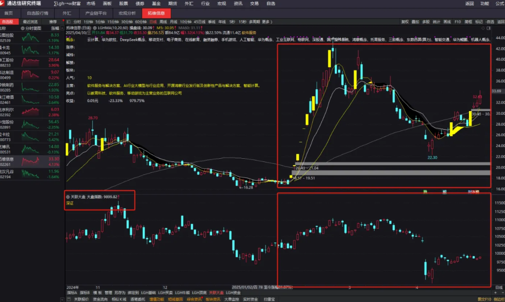Click the 统计 toolbar button
505x302 pixels.
point(436,22)
